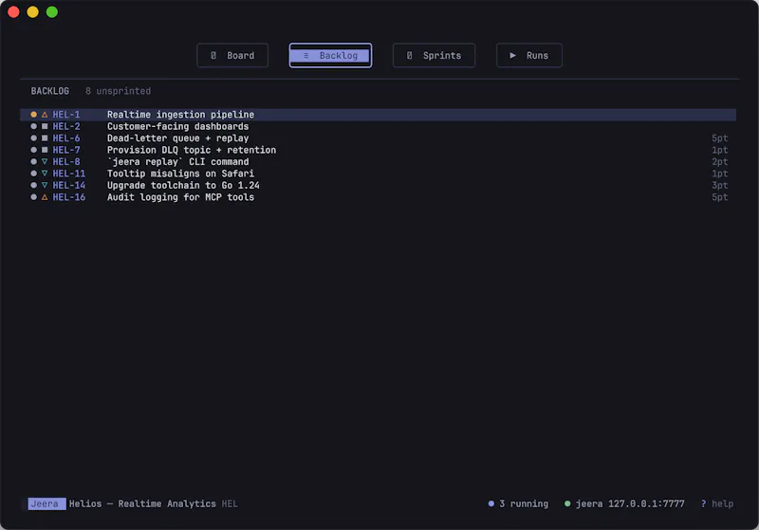
Task: Click the status dot of HEL-14
Action: [33, 185]
